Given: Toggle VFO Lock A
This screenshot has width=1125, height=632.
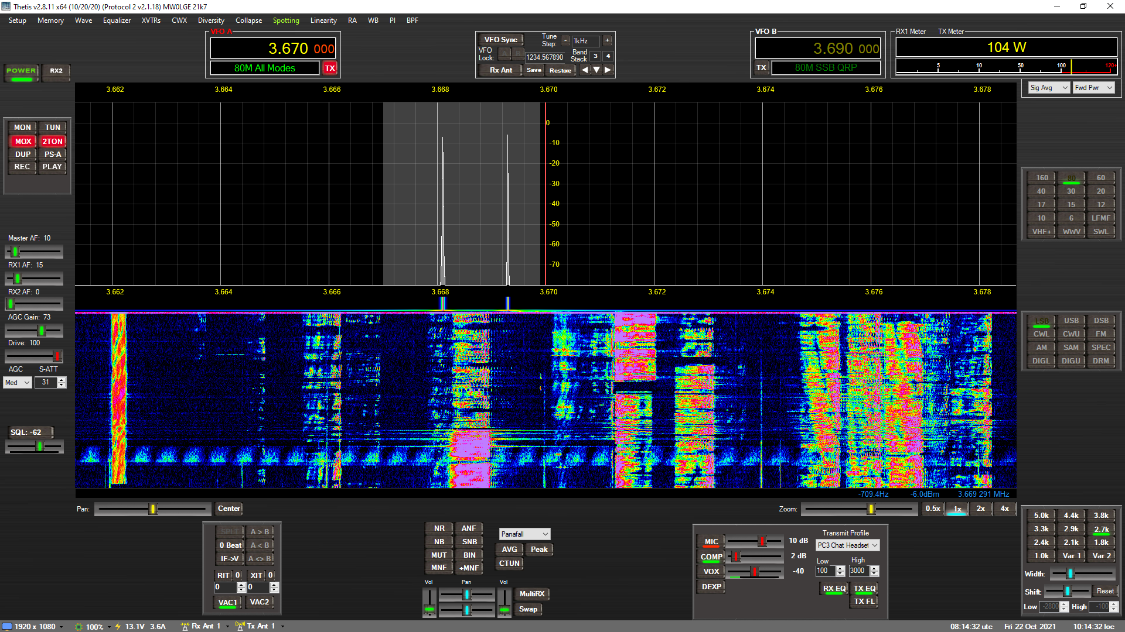Looking at the screenshot, I should pyautogui.click(x=504, y=54).
